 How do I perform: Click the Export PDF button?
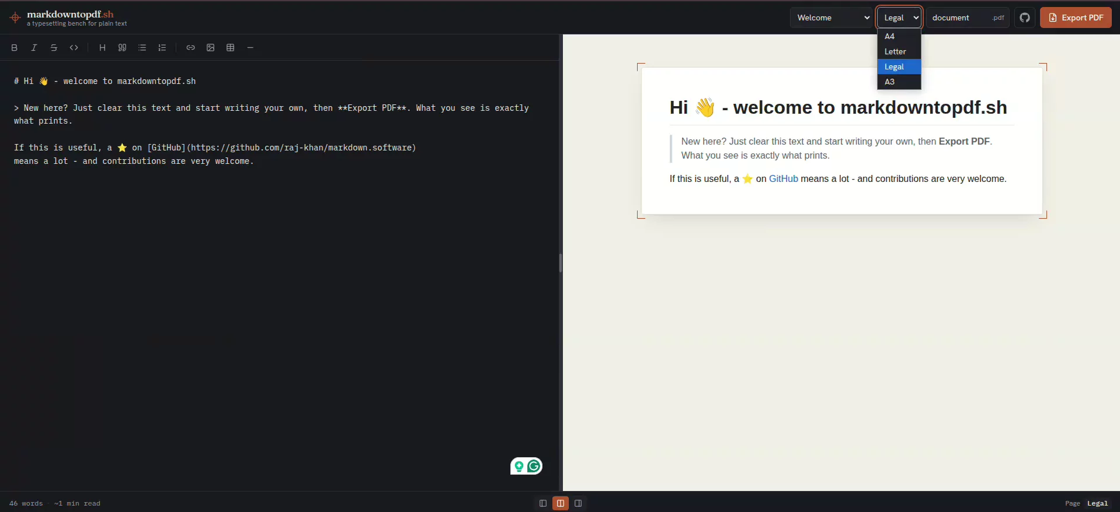1076,17
